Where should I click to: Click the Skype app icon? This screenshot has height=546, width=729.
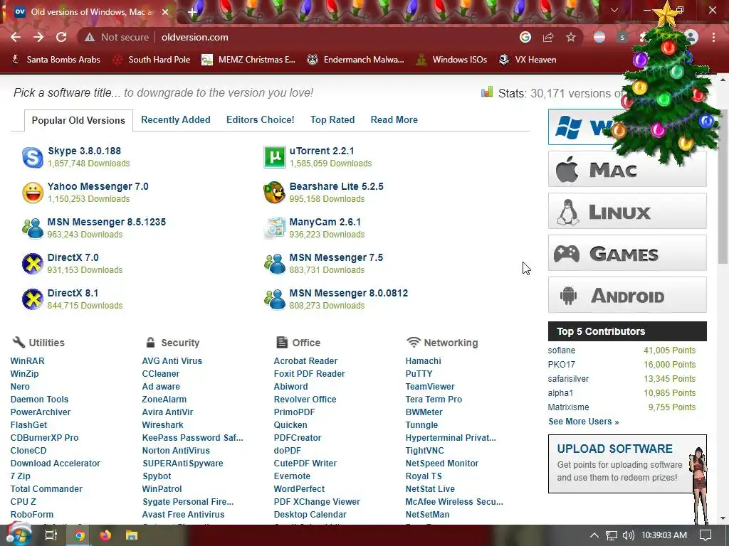tap(33, 157)
